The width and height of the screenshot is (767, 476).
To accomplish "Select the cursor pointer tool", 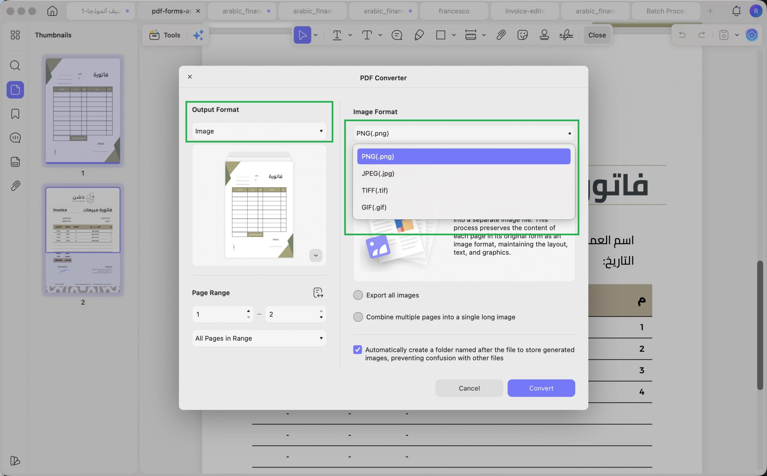I will [x=302, y=35].
